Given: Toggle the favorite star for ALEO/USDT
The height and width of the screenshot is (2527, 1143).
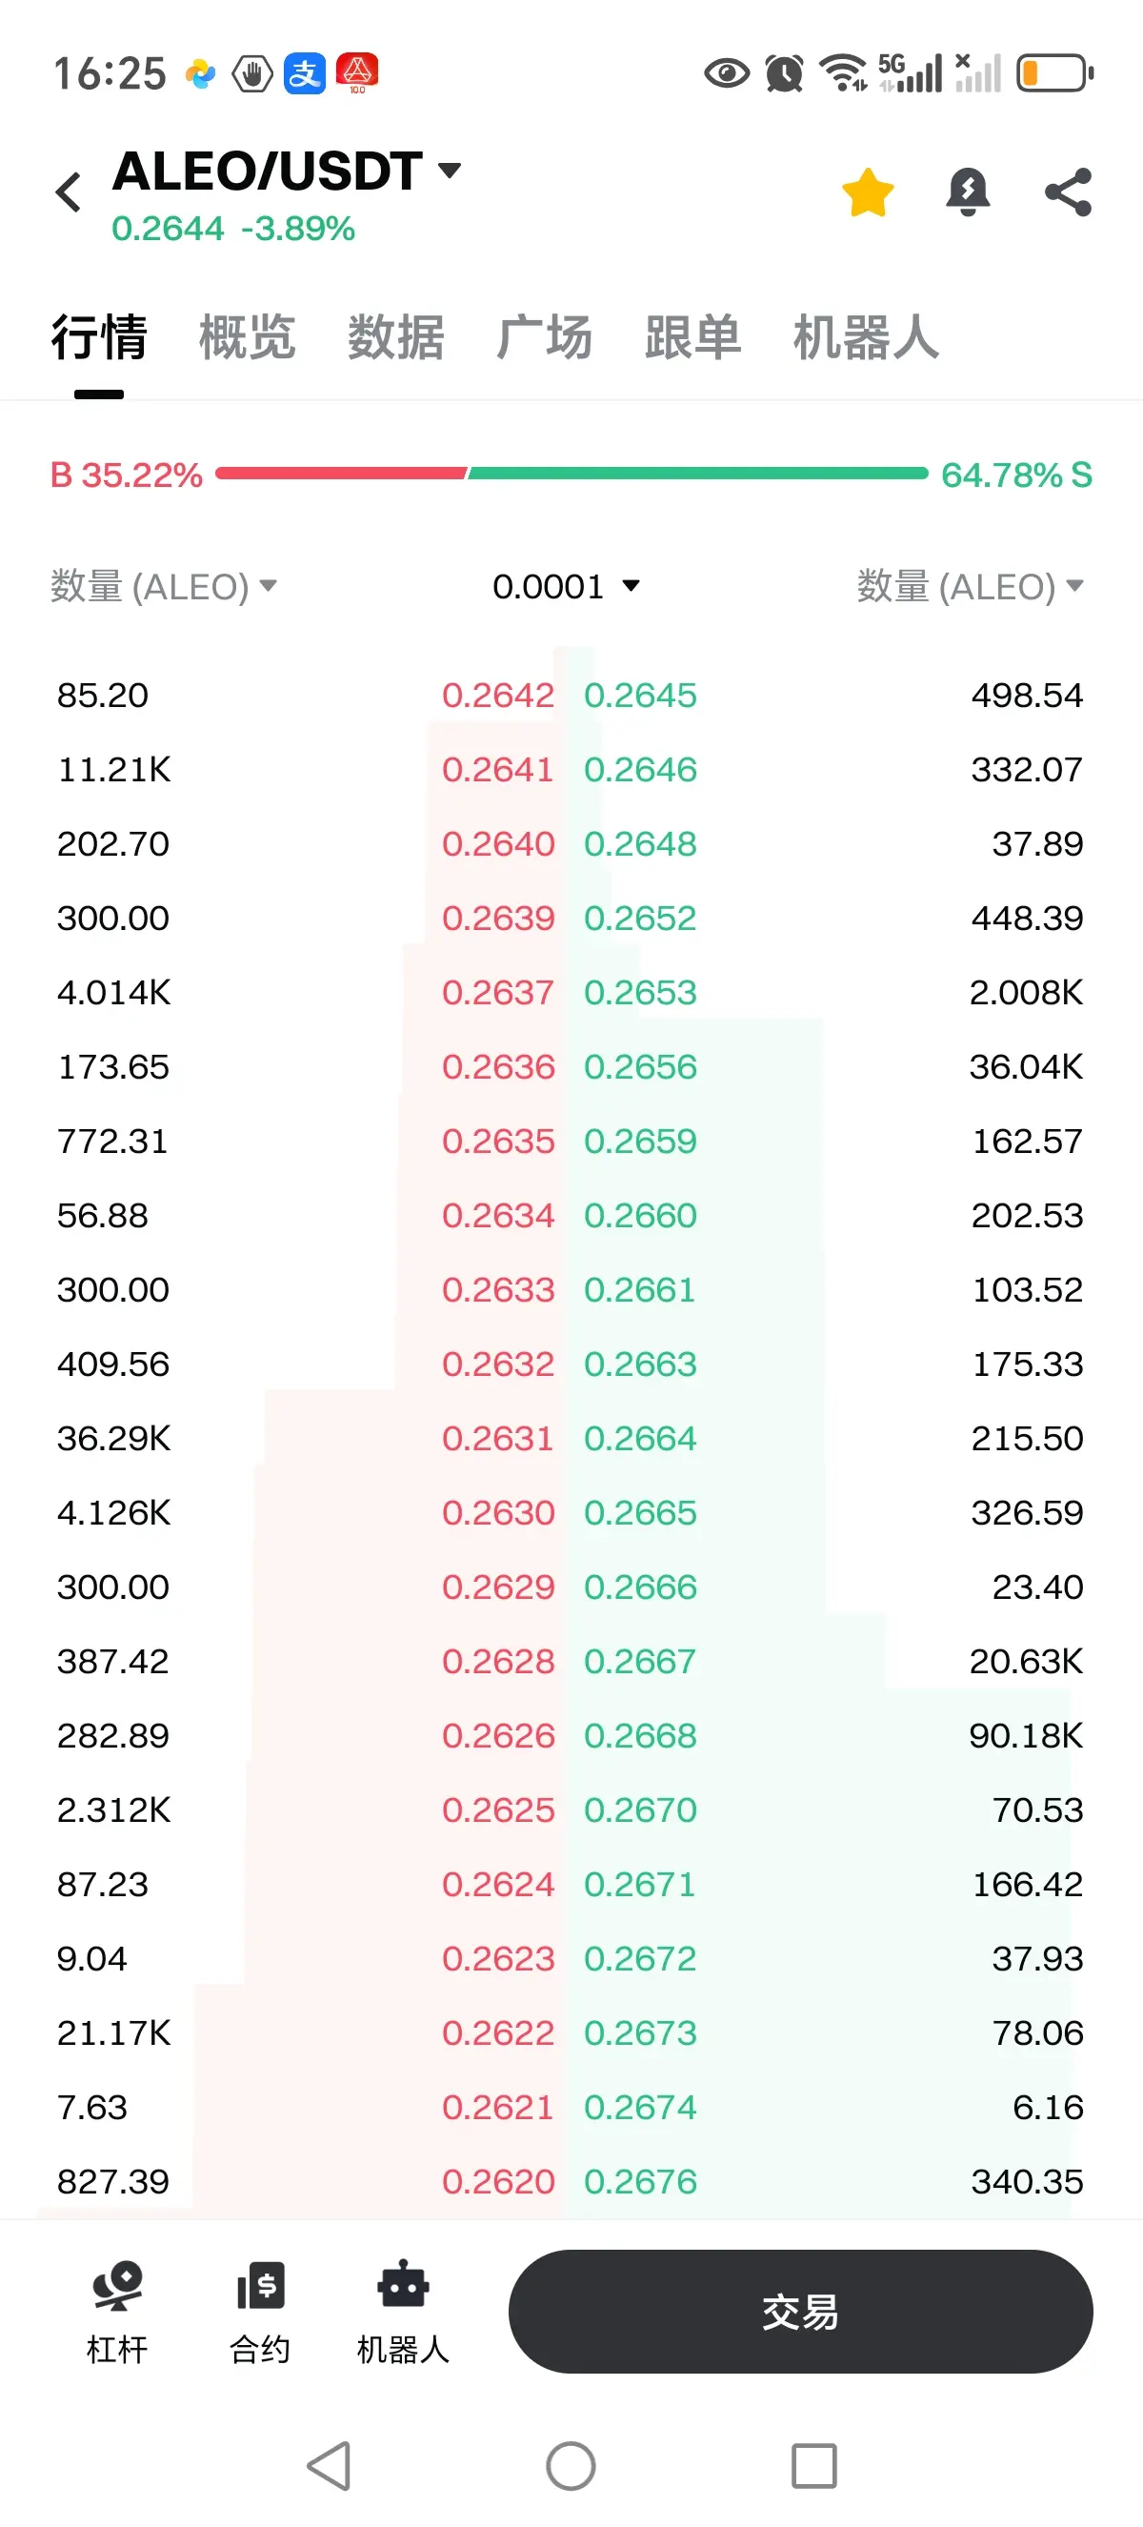Looking at the screenshot, I should (868, 192).
